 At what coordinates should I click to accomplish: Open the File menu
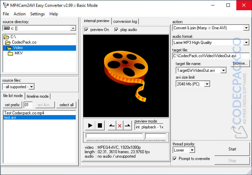pos(6,14)
